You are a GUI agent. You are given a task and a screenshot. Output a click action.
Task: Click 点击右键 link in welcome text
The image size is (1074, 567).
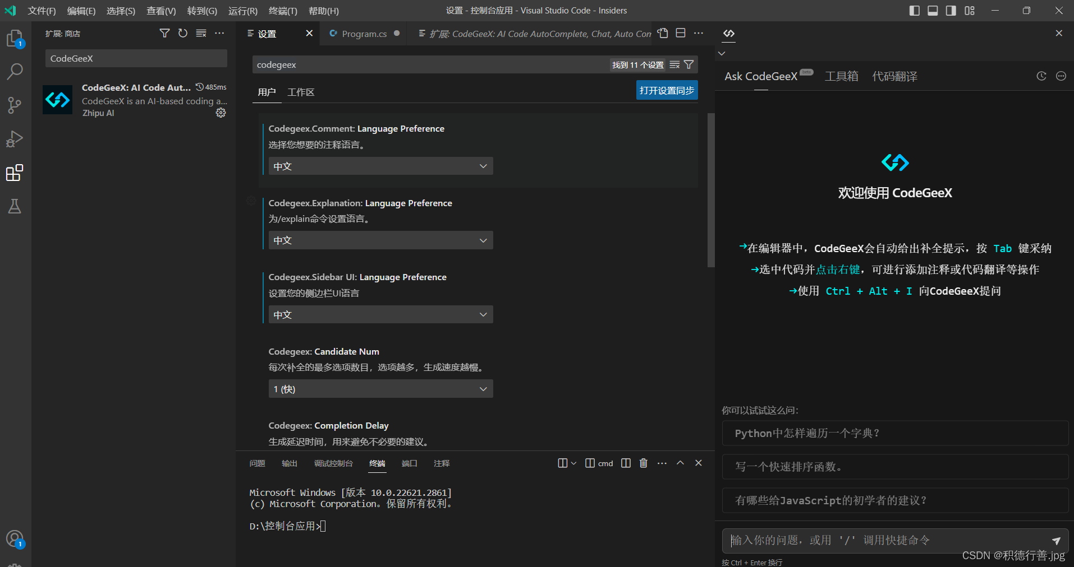838,269
